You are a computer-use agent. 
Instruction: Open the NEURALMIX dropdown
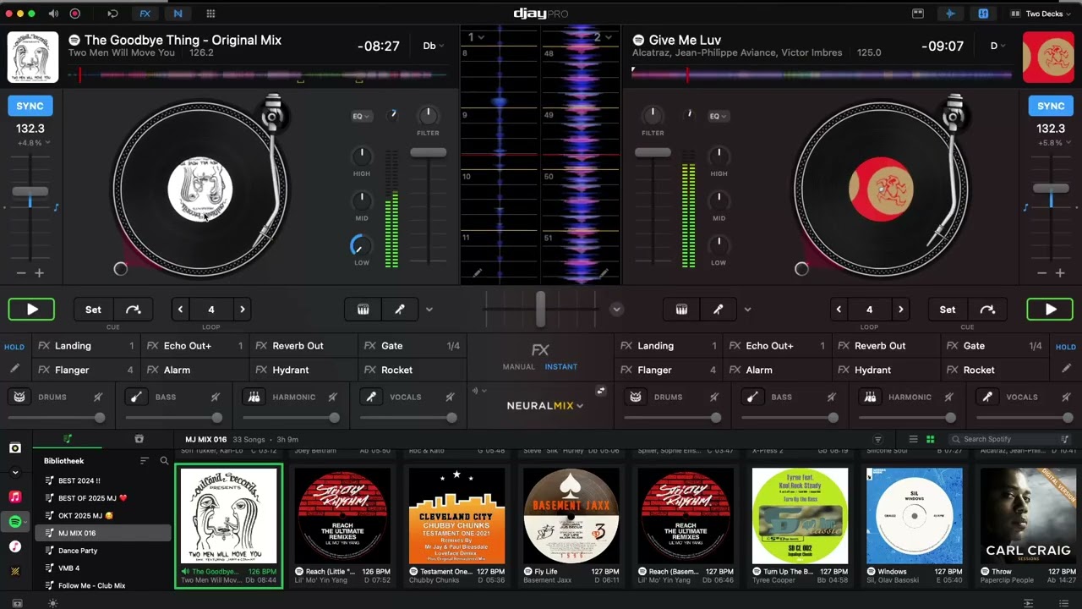point(545,406)
